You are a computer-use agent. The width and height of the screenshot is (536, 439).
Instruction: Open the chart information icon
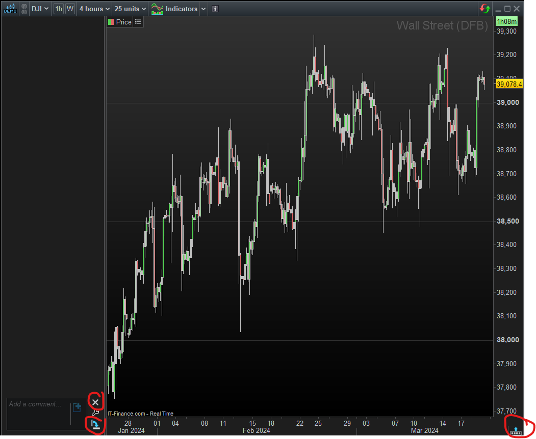pyautogui.click(x=215, y=9)
